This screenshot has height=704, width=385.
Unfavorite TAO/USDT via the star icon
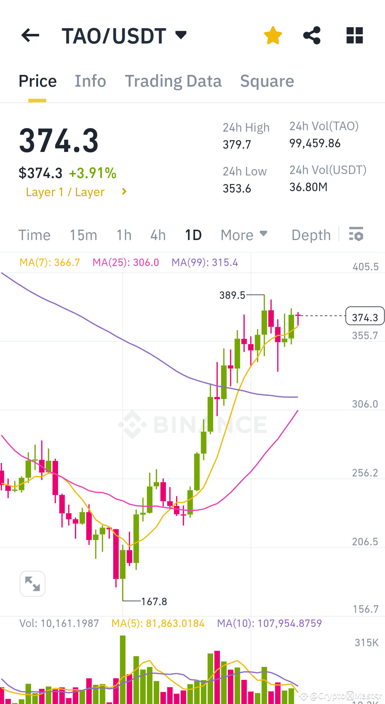point(273,35)
